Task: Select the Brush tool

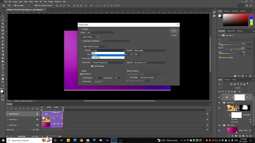Action: (x=3, y=41)
